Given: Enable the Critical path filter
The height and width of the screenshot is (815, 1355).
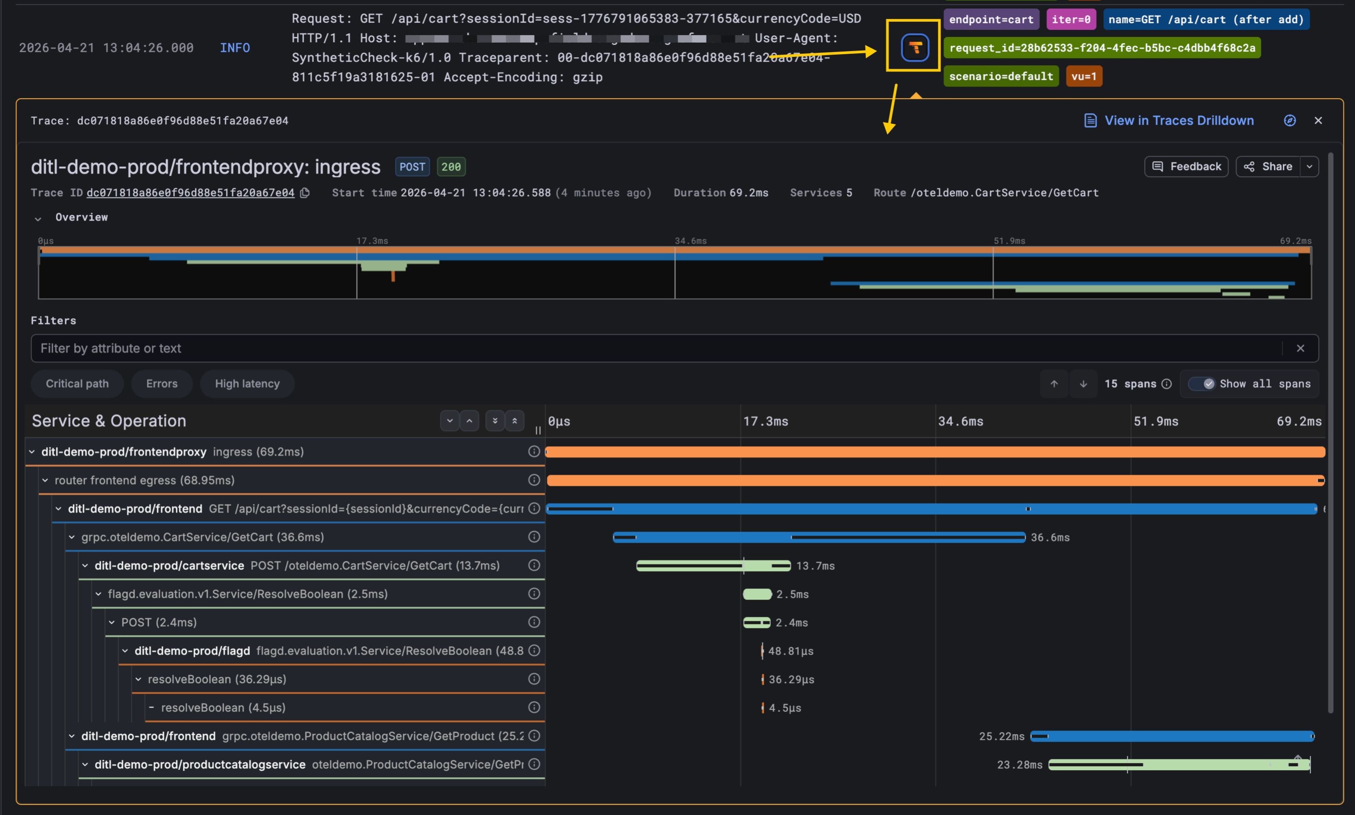Looking at the screenshot, I should [77, 384].
